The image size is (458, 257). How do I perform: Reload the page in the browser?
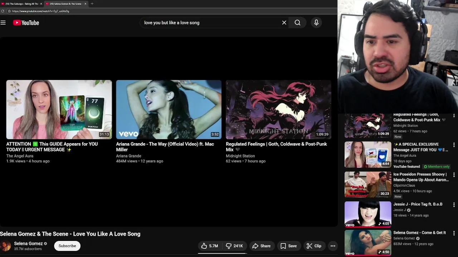pyautogui.click(x=3, y=11)
